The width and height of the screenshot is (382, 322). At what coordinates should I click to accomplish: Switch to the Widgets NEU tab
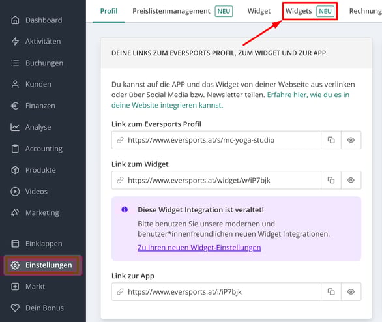310,11
